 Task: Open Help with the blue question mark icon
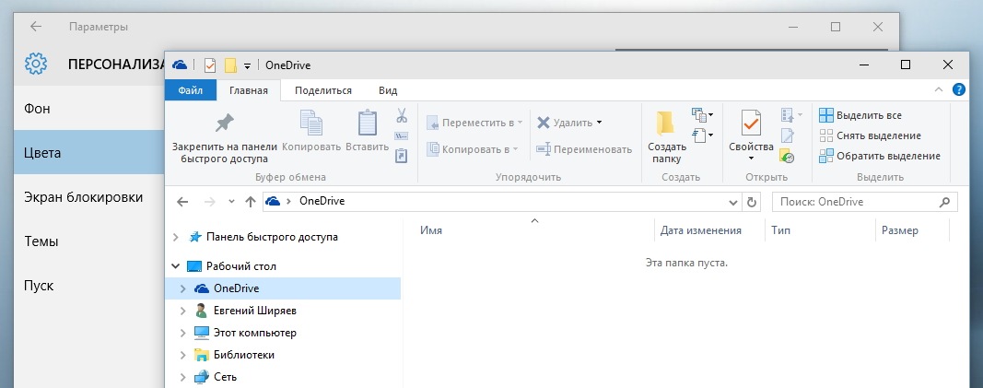pos(958,89)
